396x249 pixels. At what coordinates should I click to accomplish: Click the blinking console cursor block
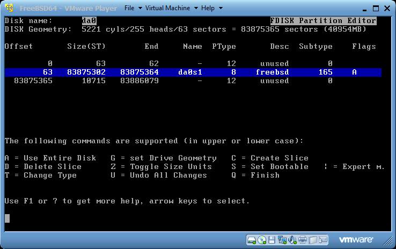[7, 218]
